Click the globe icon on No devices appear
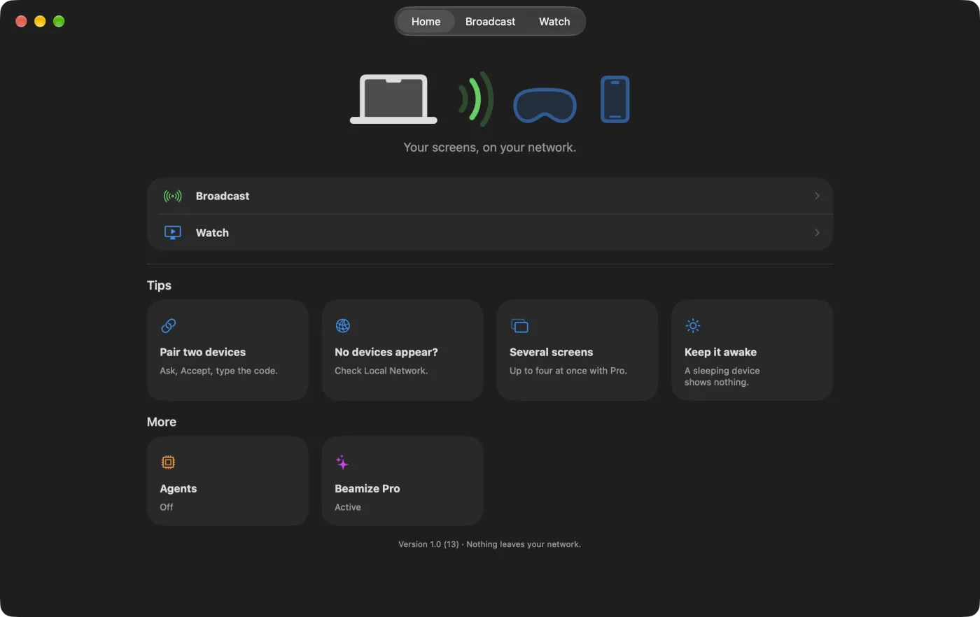This screenshot has width=980, height=617. 343,326
